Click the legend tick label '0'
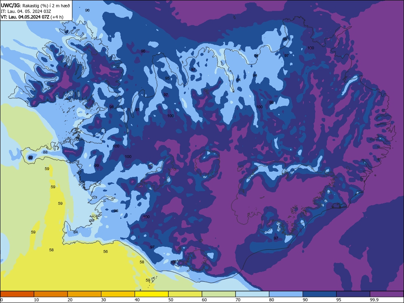This screenshot has width=404, height=303. [2, 300]
